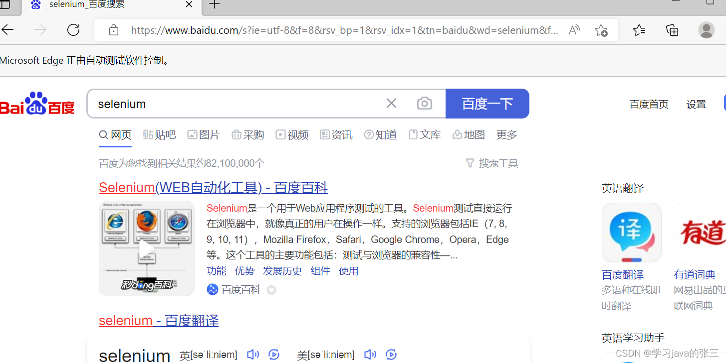Click the Baidu logo

click(x=37, y=104)
